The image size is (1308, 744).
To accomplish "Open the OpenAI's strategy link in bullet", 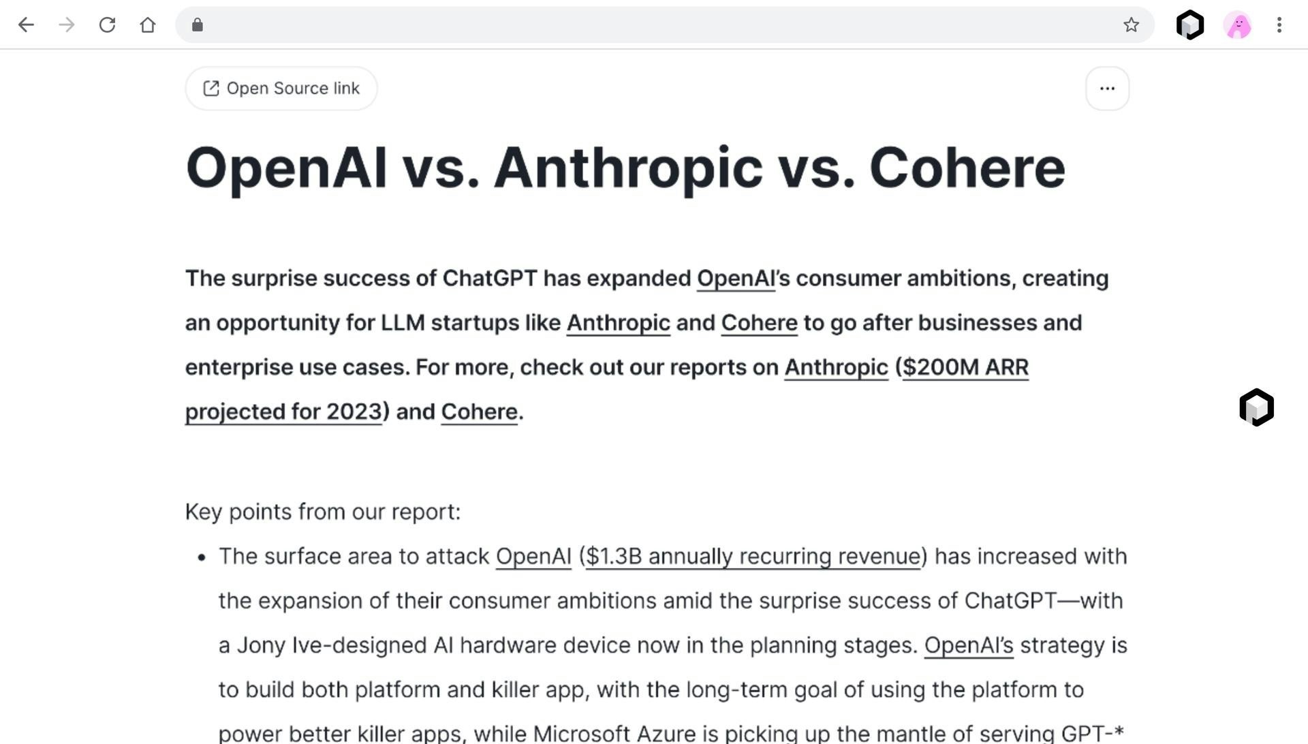I will point(969,645).
